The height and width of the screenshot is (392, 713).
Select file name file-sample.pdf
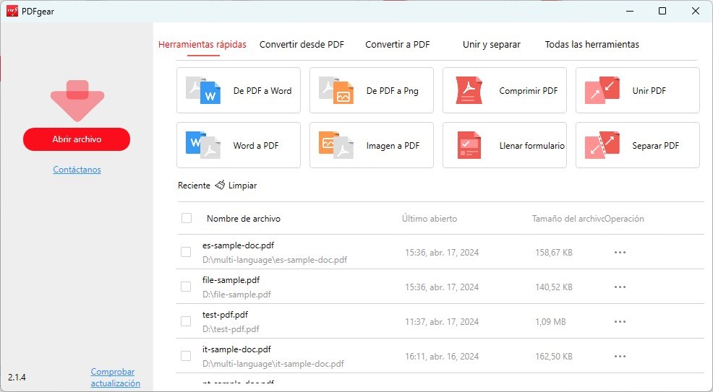[x=231, y=280]
